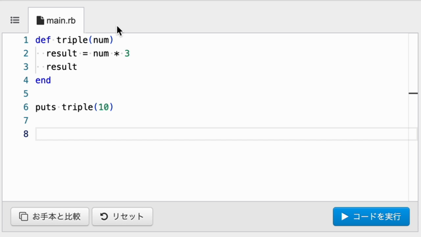The width and height of the screenshot is (421, 237).
Task: Click the word 'end' on line 4
Action: tap(43, 80)
